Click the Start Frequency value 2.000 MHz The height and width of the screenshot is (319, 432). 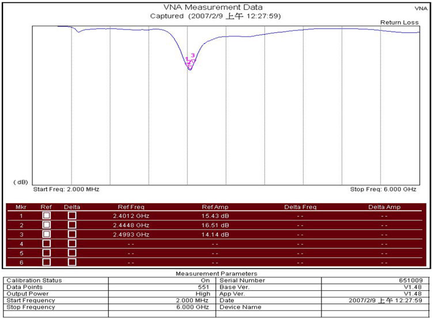(192, 300)
